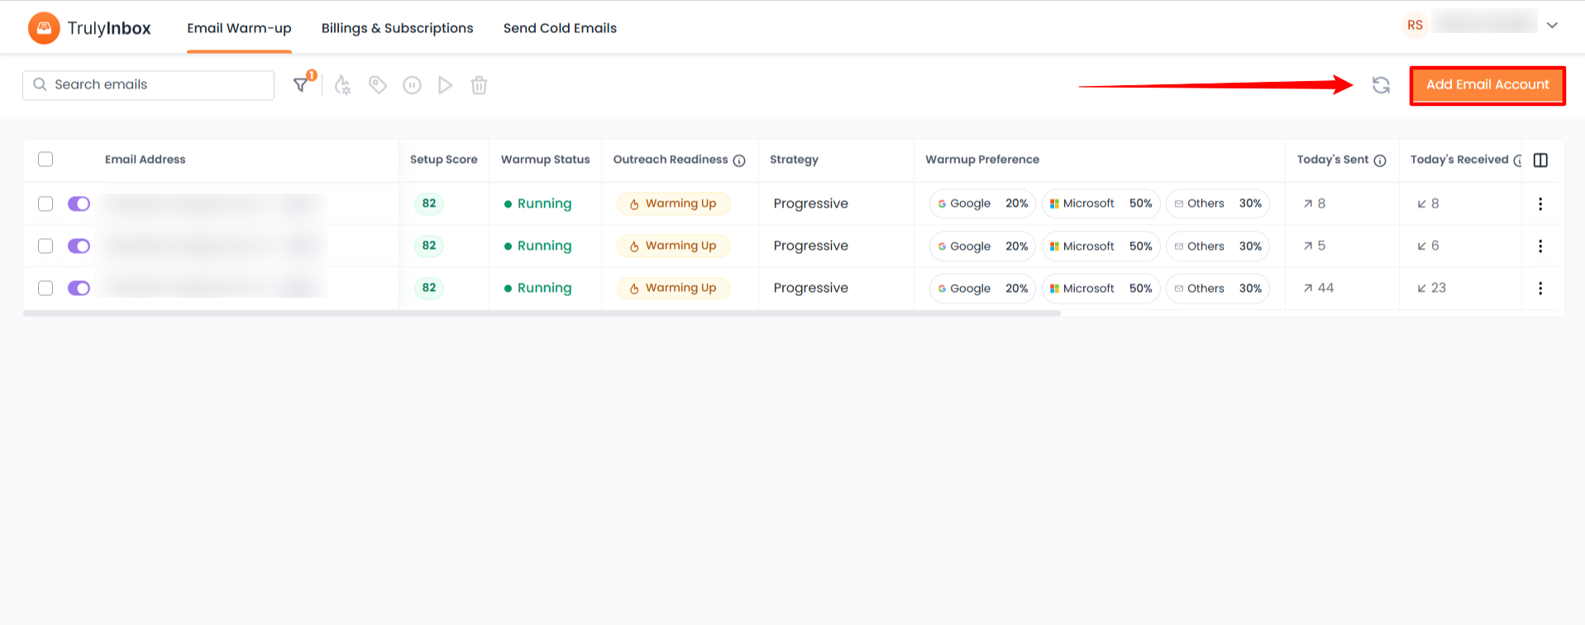
Task: Click the pause warmup icon
Action: [x=412, y=85]
